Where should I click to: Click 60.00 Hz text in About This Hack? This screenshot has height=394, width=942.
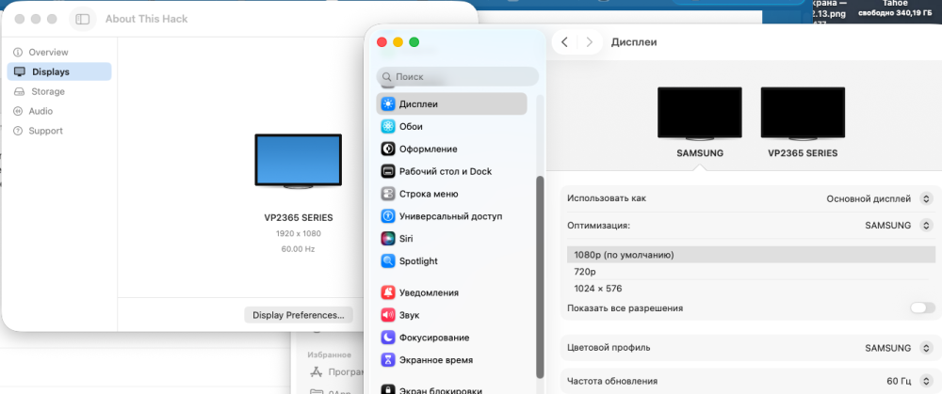coord(298,249)
